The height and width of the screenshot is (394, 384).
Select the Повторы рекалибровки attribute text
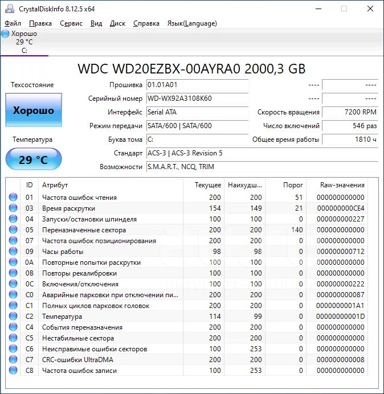click(79, 273)
